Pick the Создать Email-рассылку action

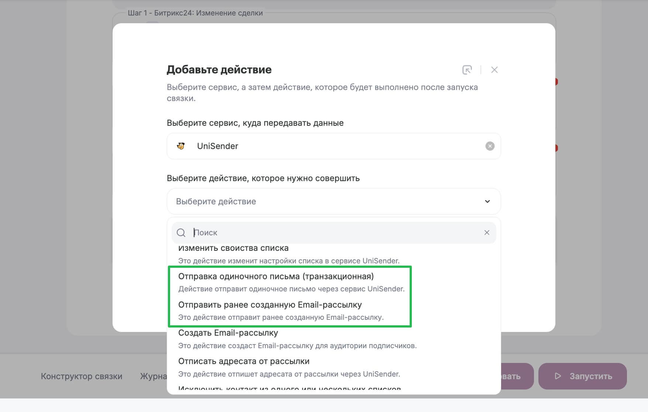[x=228, y=333]
